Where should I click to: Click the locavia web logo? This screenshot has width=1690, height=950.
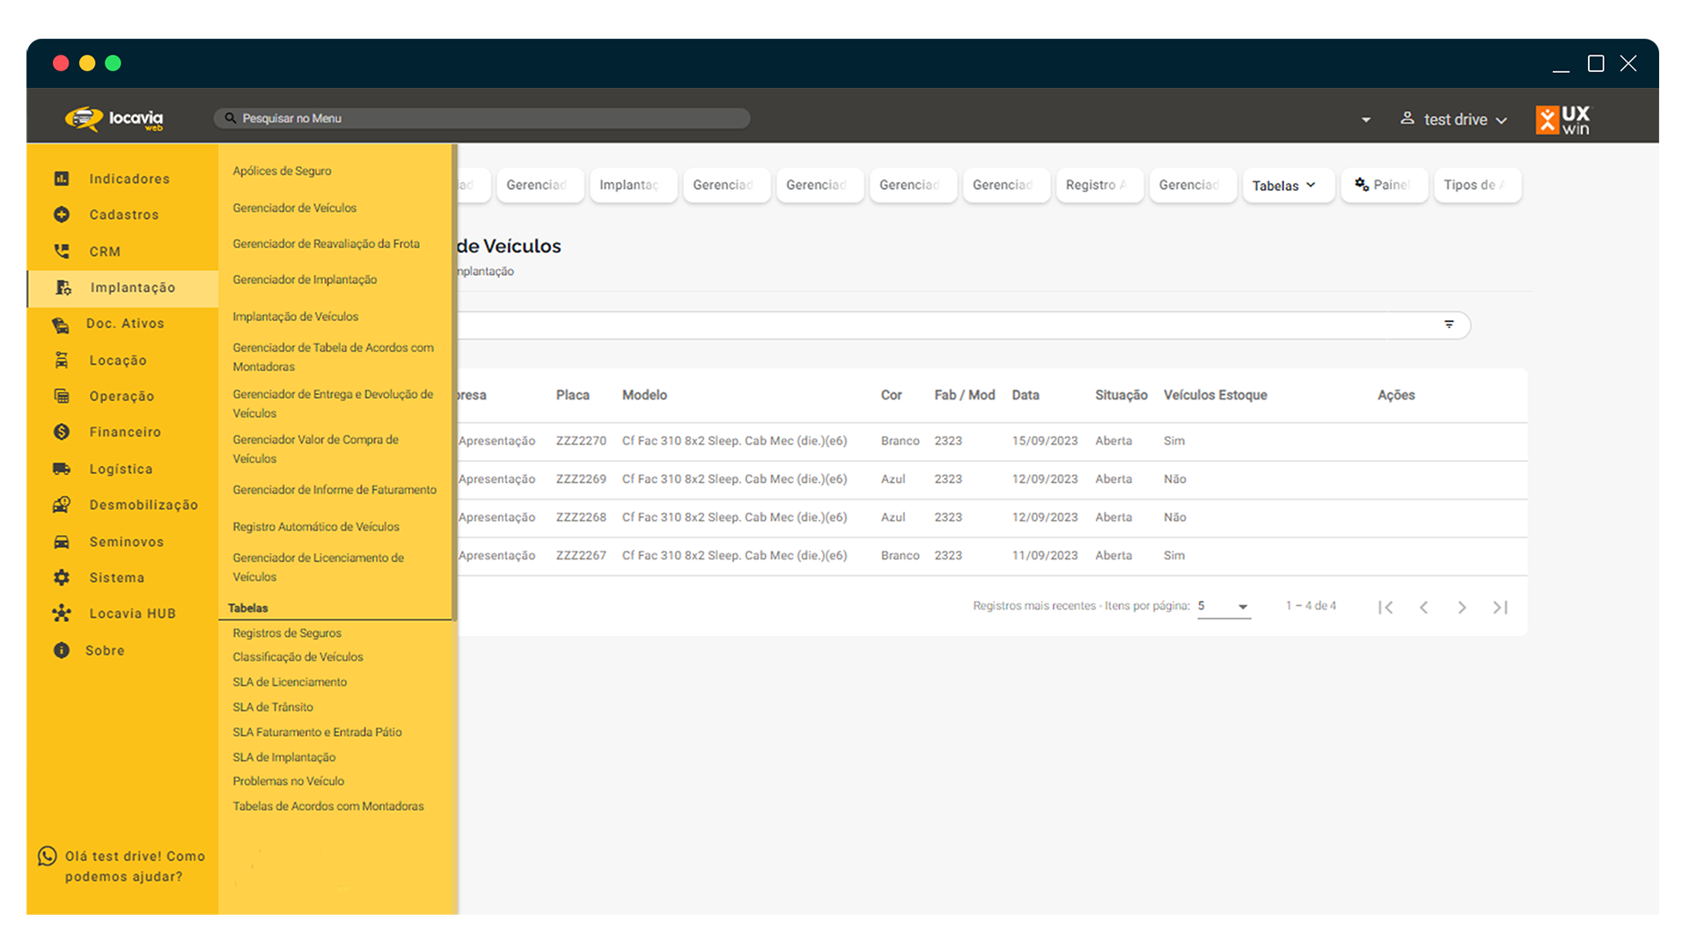click(x=114, y=119)
